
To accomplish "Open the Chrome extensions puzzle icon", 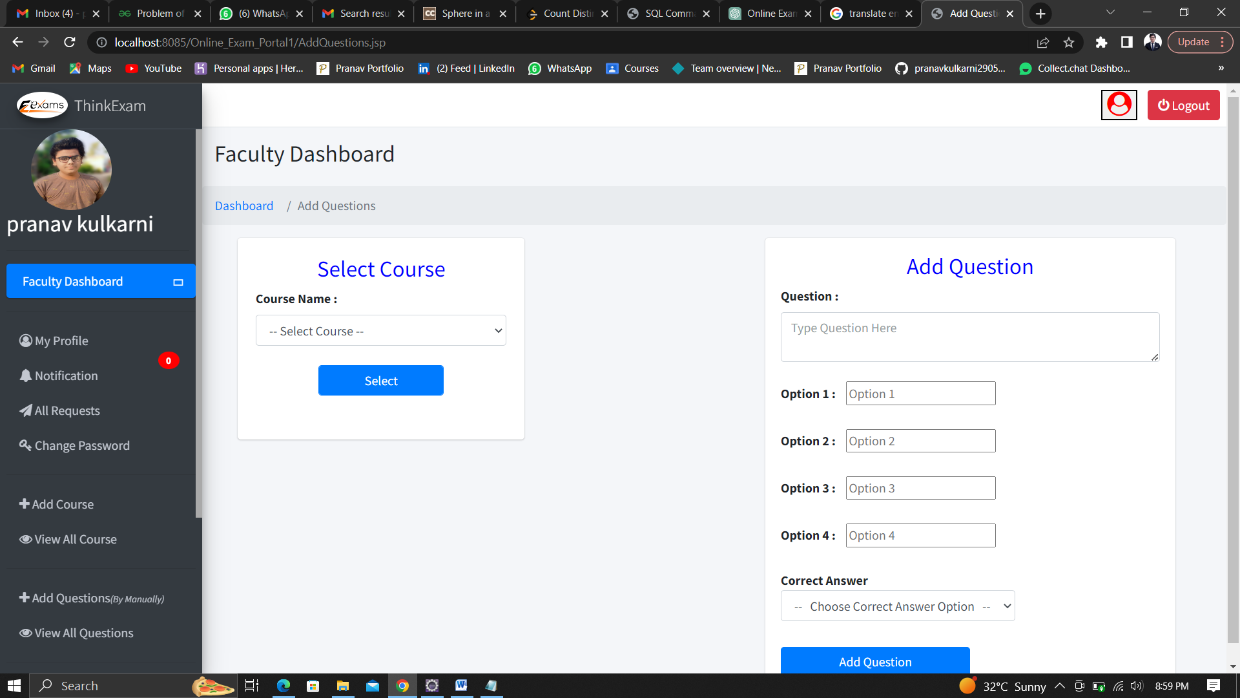I will (x=1101, y=42).
